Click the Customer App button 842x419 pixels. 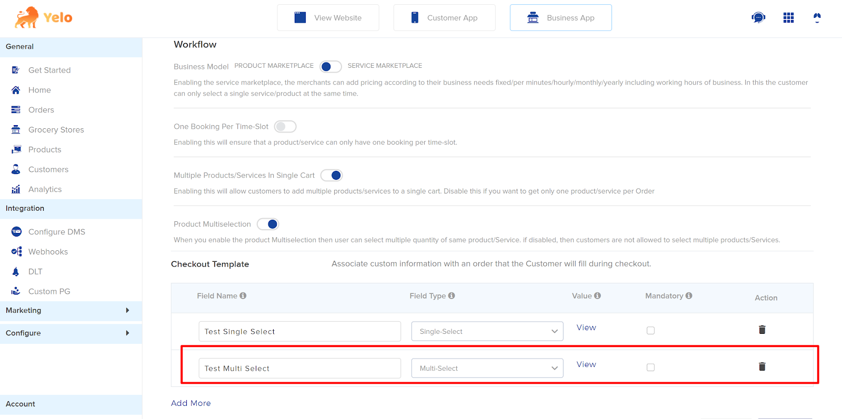(444, 18)
